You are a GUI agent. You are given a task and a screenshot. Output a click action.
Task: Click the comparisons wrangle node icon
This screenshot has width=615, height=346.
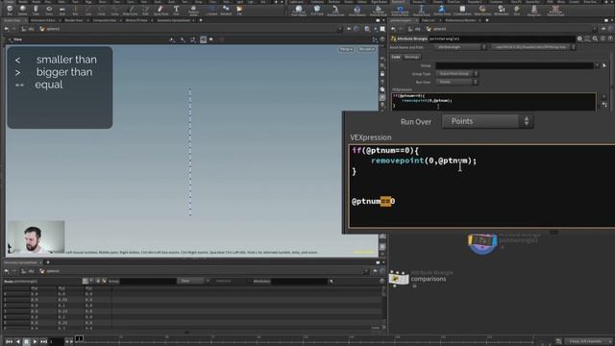[399, 278]
